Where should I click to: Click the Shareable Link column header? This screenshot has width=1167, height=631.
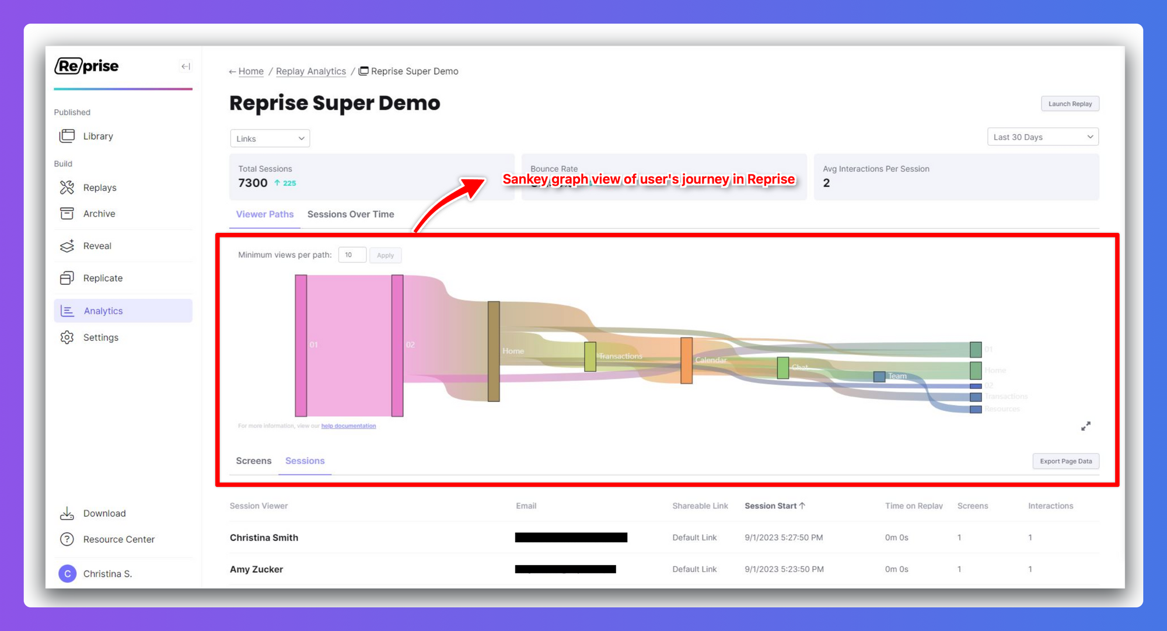700,506
